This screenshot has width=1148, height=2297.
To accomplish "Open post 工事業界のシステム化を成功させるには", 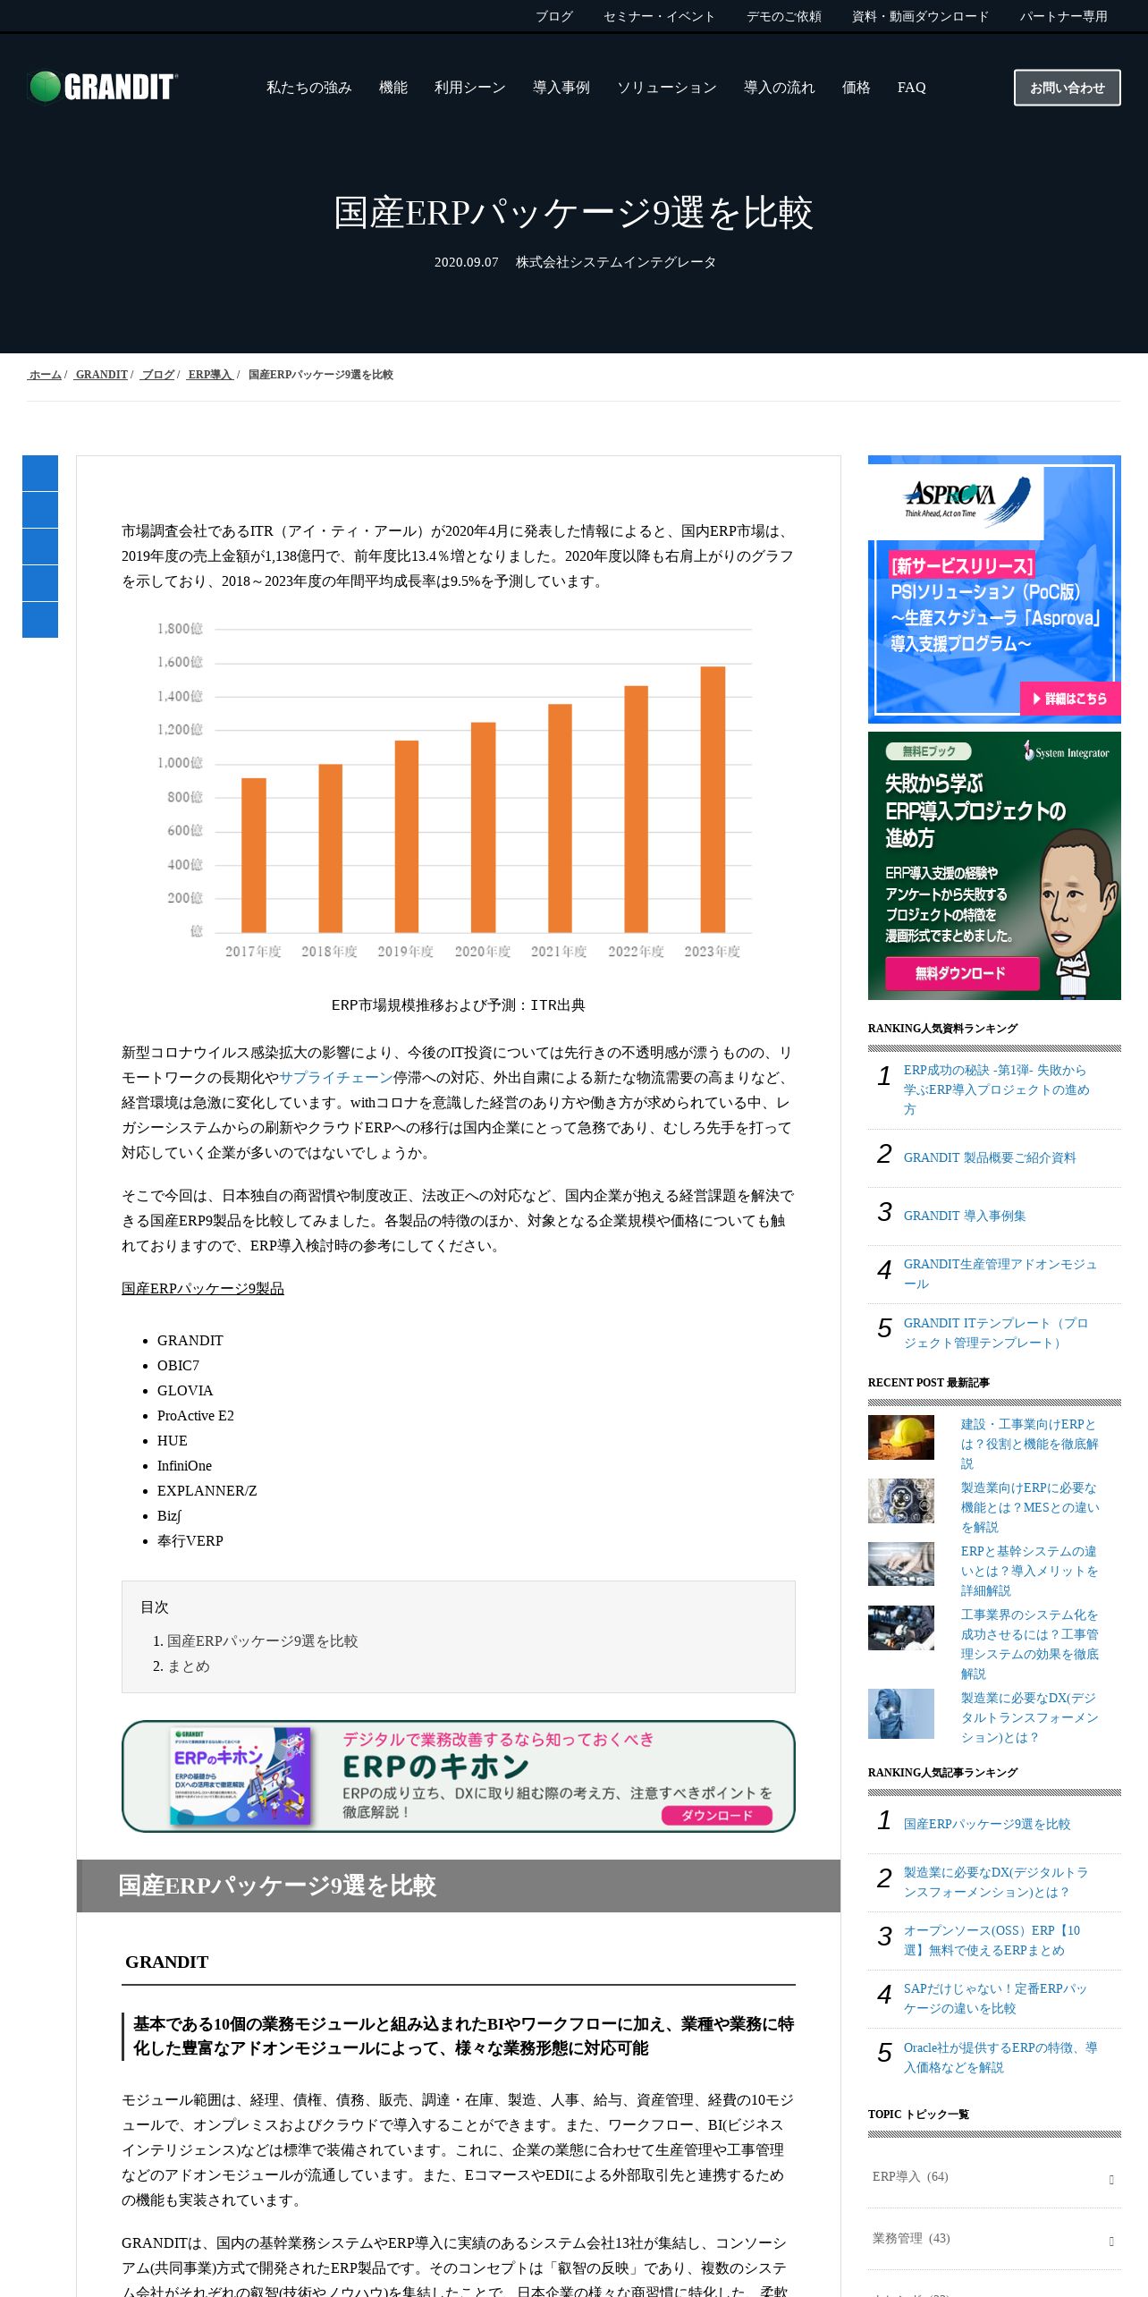I will pos(1030,1644).
